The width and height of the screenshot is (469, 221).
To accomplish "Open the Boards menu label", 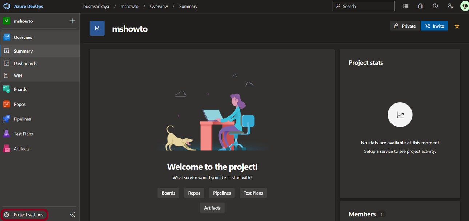I will point(20,89).
